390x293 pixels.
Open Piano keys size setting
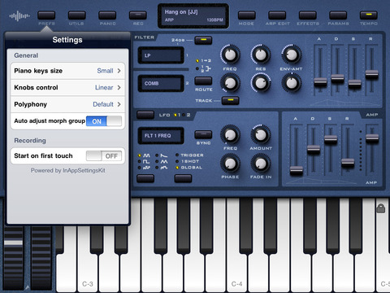(67, 71)
